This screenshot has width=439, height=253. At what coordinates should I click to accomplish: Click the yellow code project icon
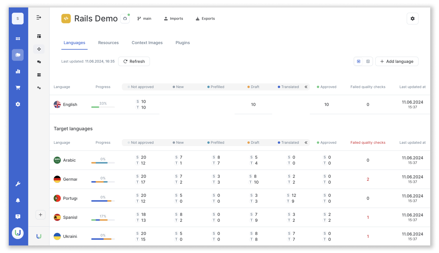[x=66, y=18]
